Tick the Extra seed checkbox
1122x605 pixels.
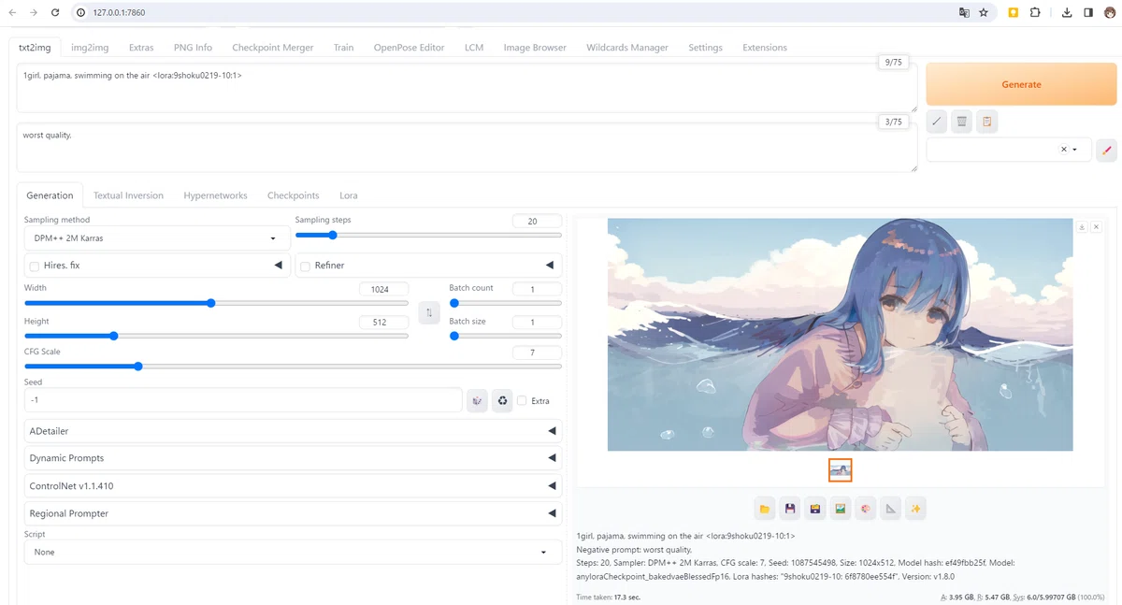(523, 400)
